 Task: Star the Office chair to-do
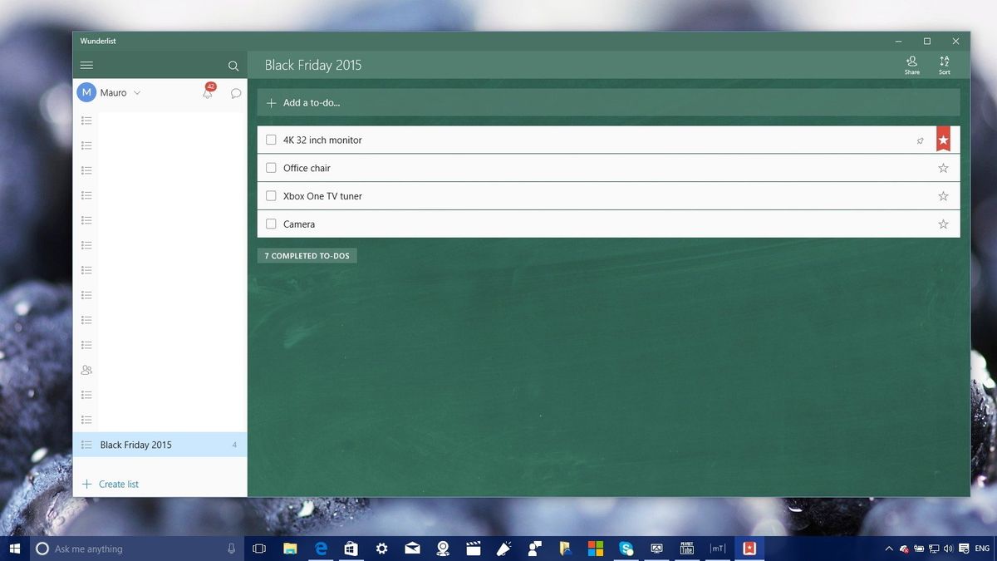(x=943, y=168)
